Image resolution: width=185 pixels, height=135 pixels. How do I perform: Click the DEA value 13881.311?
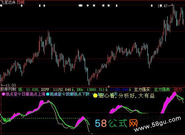point(96,90)
